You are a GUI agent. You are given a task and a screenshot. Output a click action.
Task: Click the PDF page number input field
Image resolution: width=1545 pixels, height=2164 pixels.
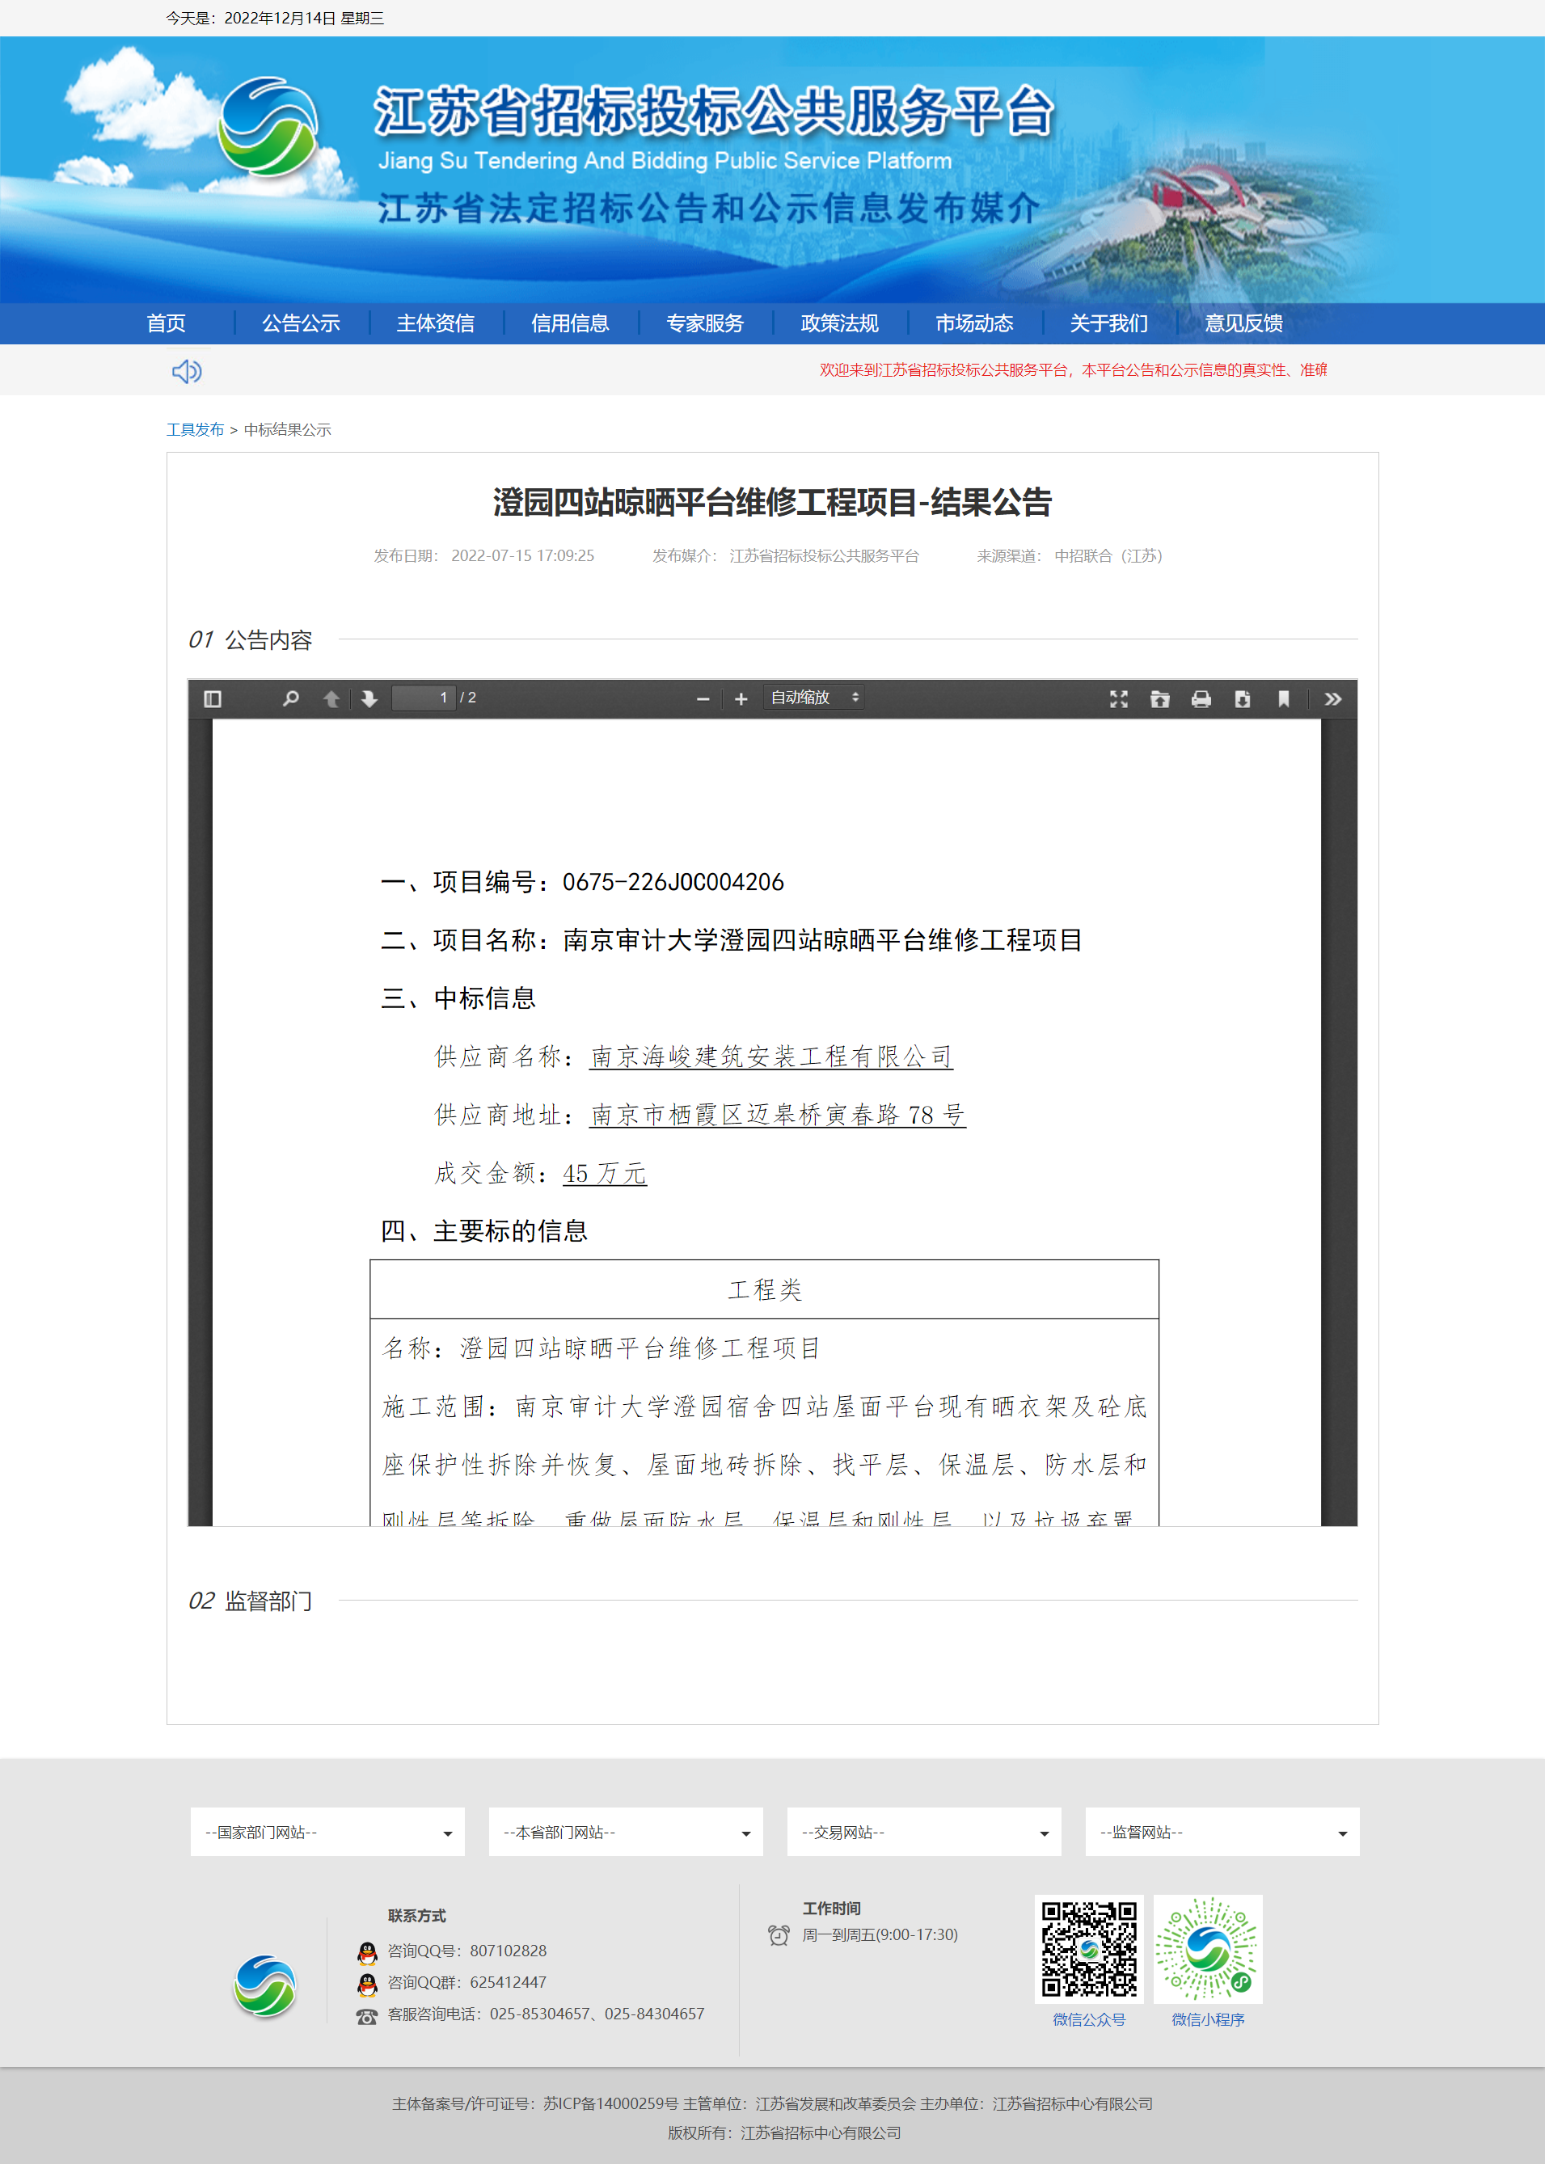click(x=424, y=698)
